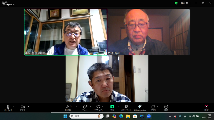Open the blue W app on taskbar

pos(142,116)
